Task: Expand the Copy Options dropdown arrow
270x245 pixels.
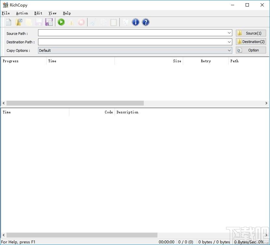Action: tap(229, 50)
